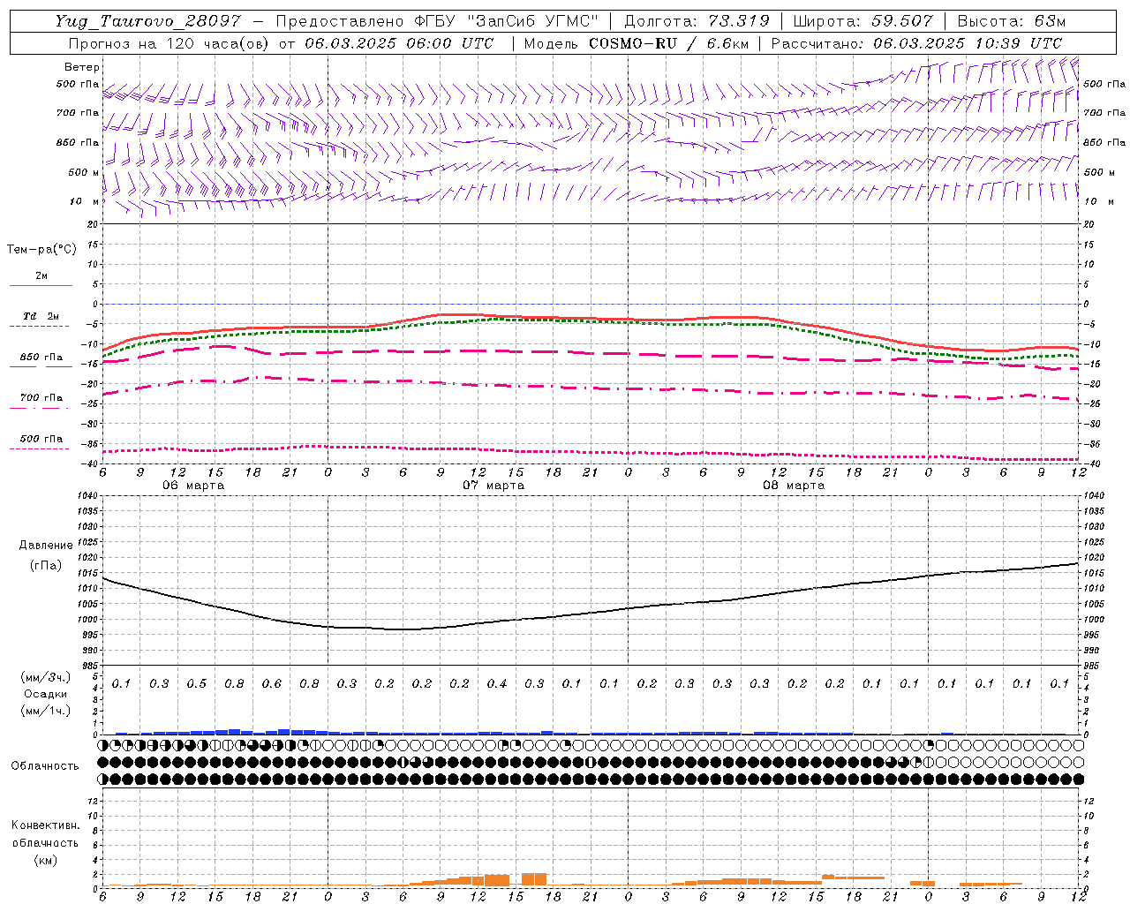Click the (мм/1ч.) precipitation label
1130x904 pixels.
[x=46, y=711]
